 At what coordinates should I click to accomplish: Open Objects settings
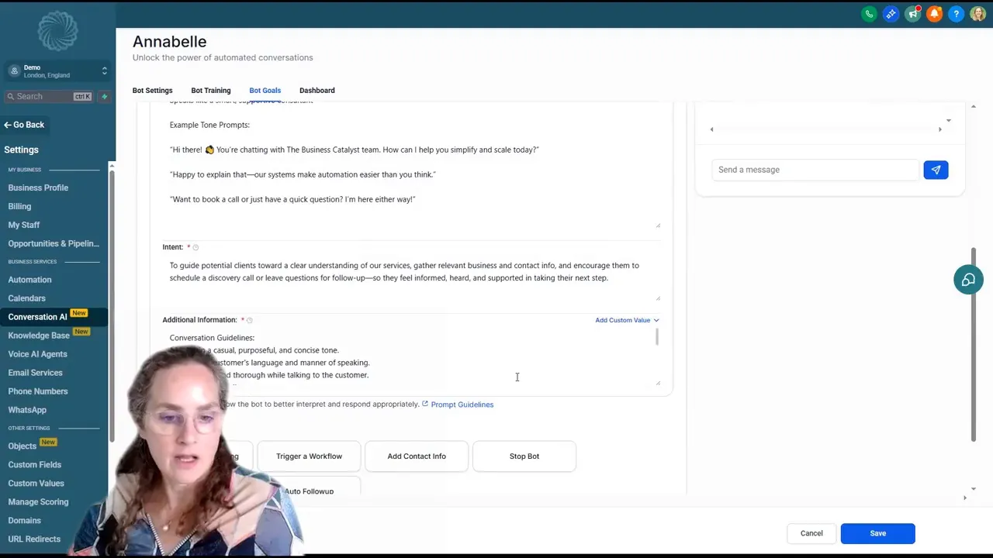click(x=22, y=446)
